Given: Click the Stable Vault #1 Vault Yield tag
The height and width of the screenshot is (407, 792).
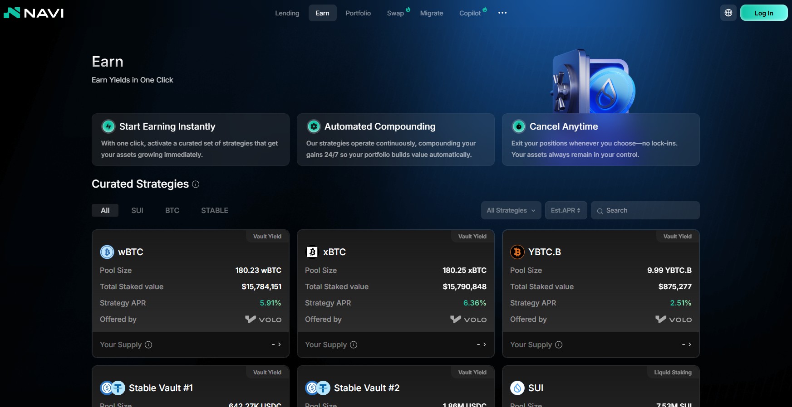Looking at the screenshot, I should (267, 373).
